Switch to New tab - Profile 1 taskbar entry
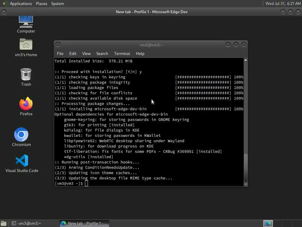Viewport: 302px width, 227px height. pos(84,223)
